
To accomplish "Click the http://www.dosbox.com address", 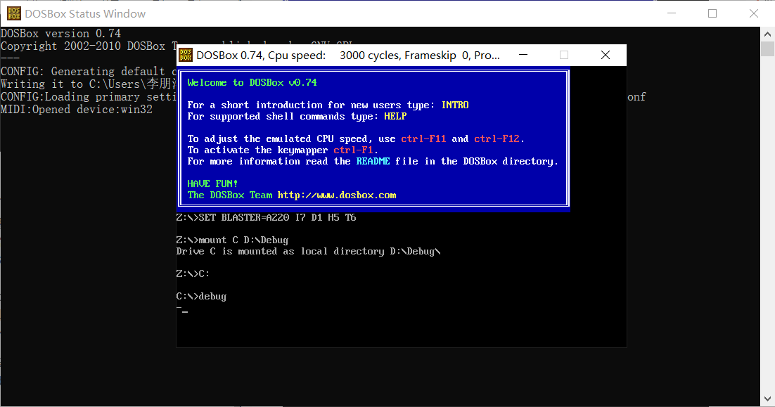I will tap(337, 195).
